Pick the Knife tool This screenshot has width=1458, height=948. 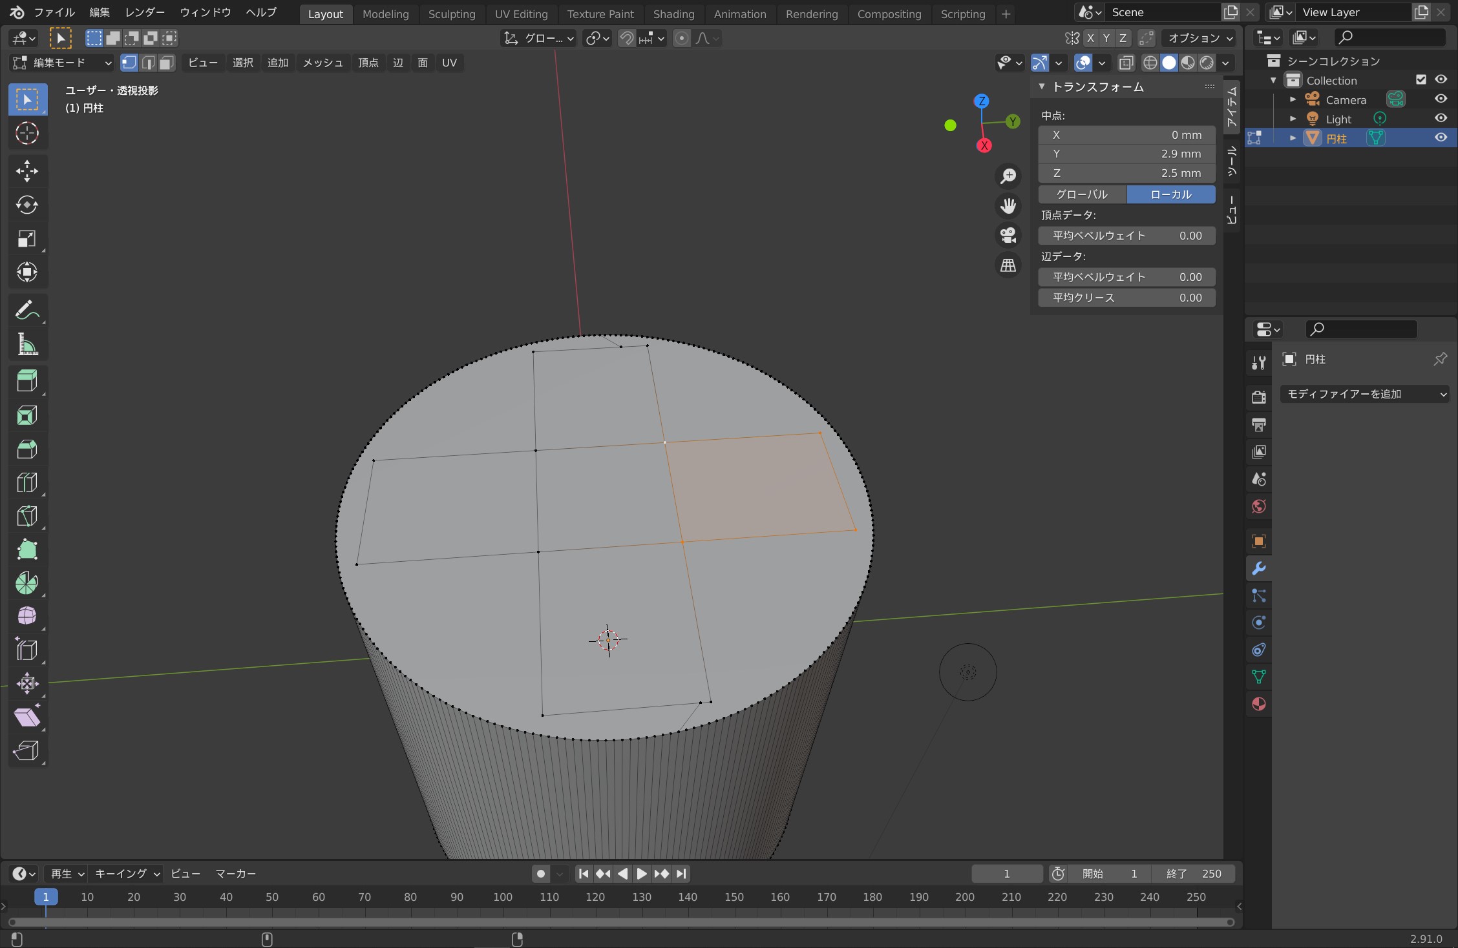[26, 516]
